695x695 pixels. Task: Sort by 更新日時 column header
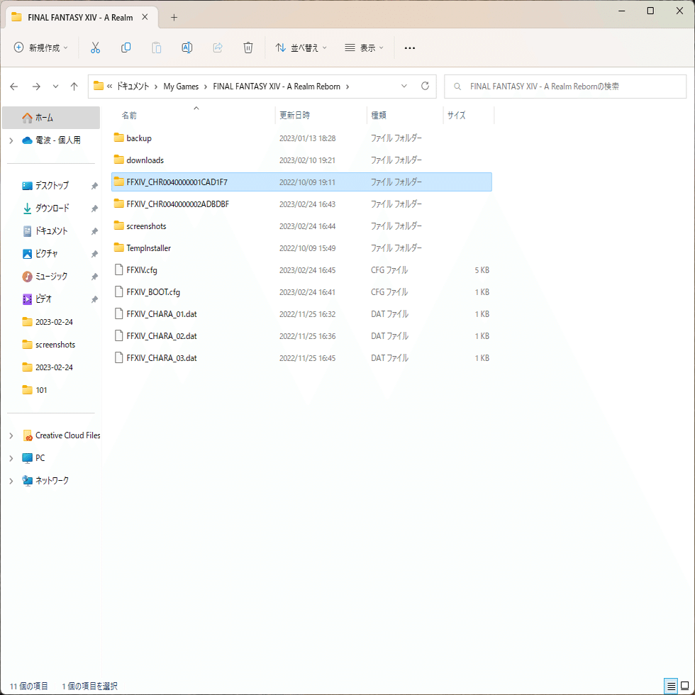click(x=295, y=115)
